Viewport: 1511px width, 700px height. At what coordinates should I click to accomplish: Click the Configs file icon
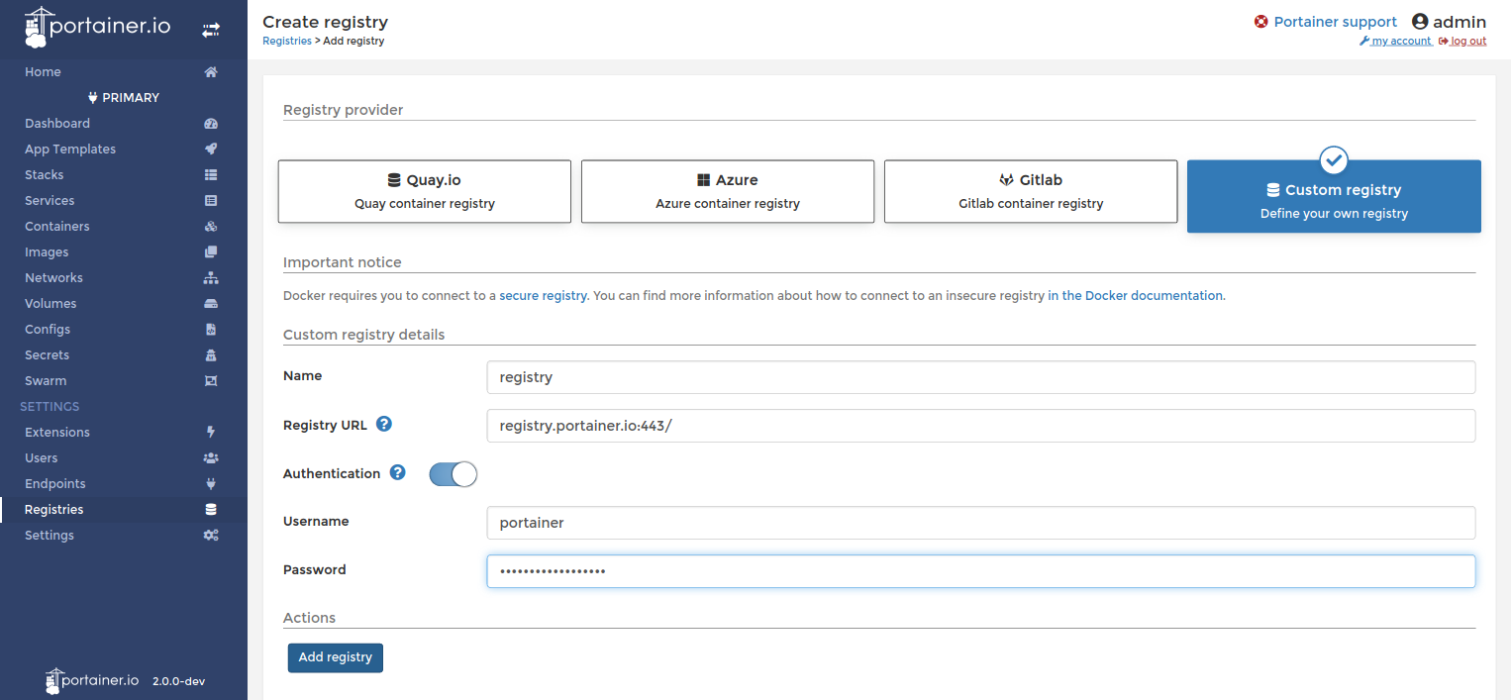[210, 330]
